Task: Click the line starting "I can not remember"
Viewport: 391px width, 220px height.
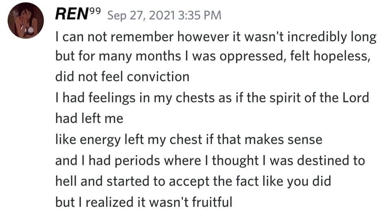Action: pos(215,38)
